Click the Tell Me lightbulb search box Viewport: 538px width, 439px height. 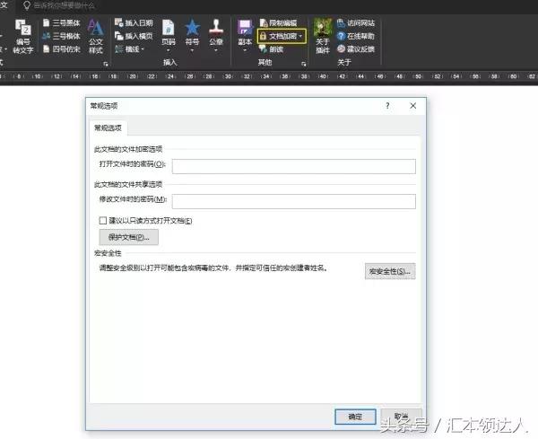tap(59, 5)
